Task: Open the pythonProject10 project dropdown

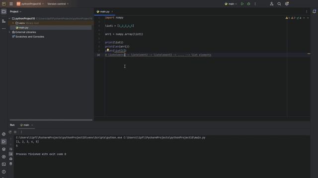Action: click(x=30, y=4)
